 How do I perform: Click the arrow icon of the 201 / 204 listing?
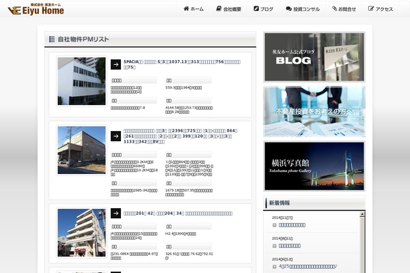(x=115, y=213)
